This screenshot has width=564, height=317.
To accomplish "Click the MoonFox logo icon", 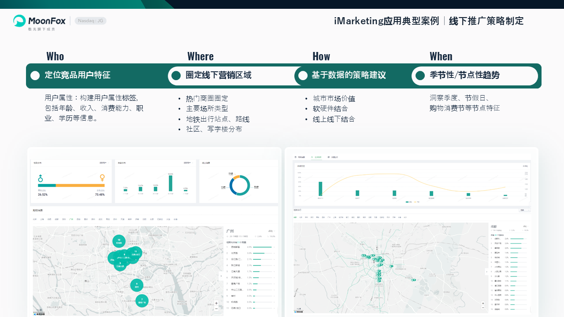I will pos(19,21).
